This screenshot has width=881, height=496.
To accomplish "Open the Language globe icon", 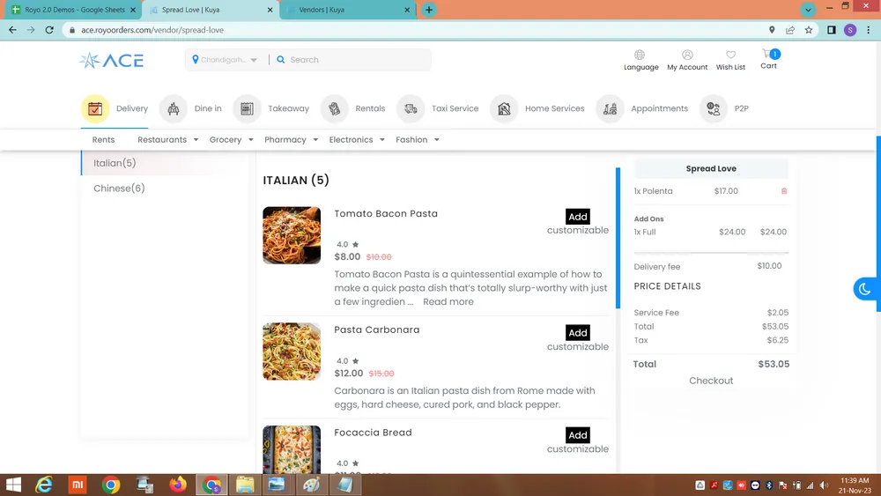I will (640, 56).
